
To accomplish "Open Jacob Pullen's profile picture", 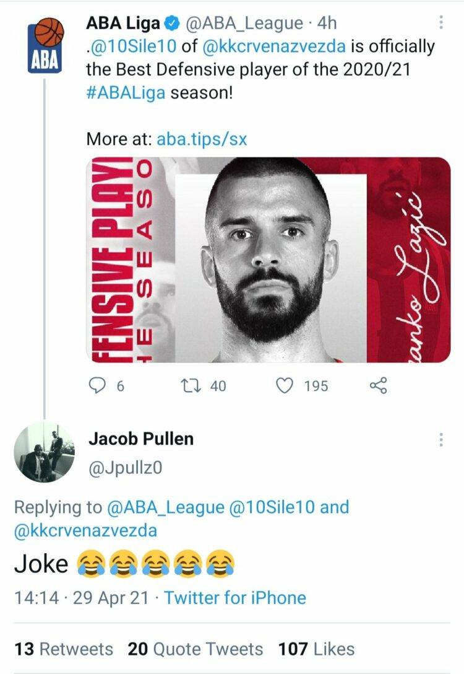I will coord(44,452).
